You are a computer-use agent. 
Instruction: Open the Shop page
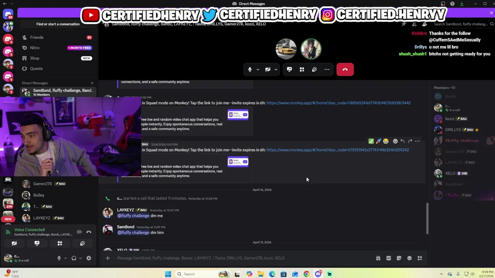coord(57,58)
